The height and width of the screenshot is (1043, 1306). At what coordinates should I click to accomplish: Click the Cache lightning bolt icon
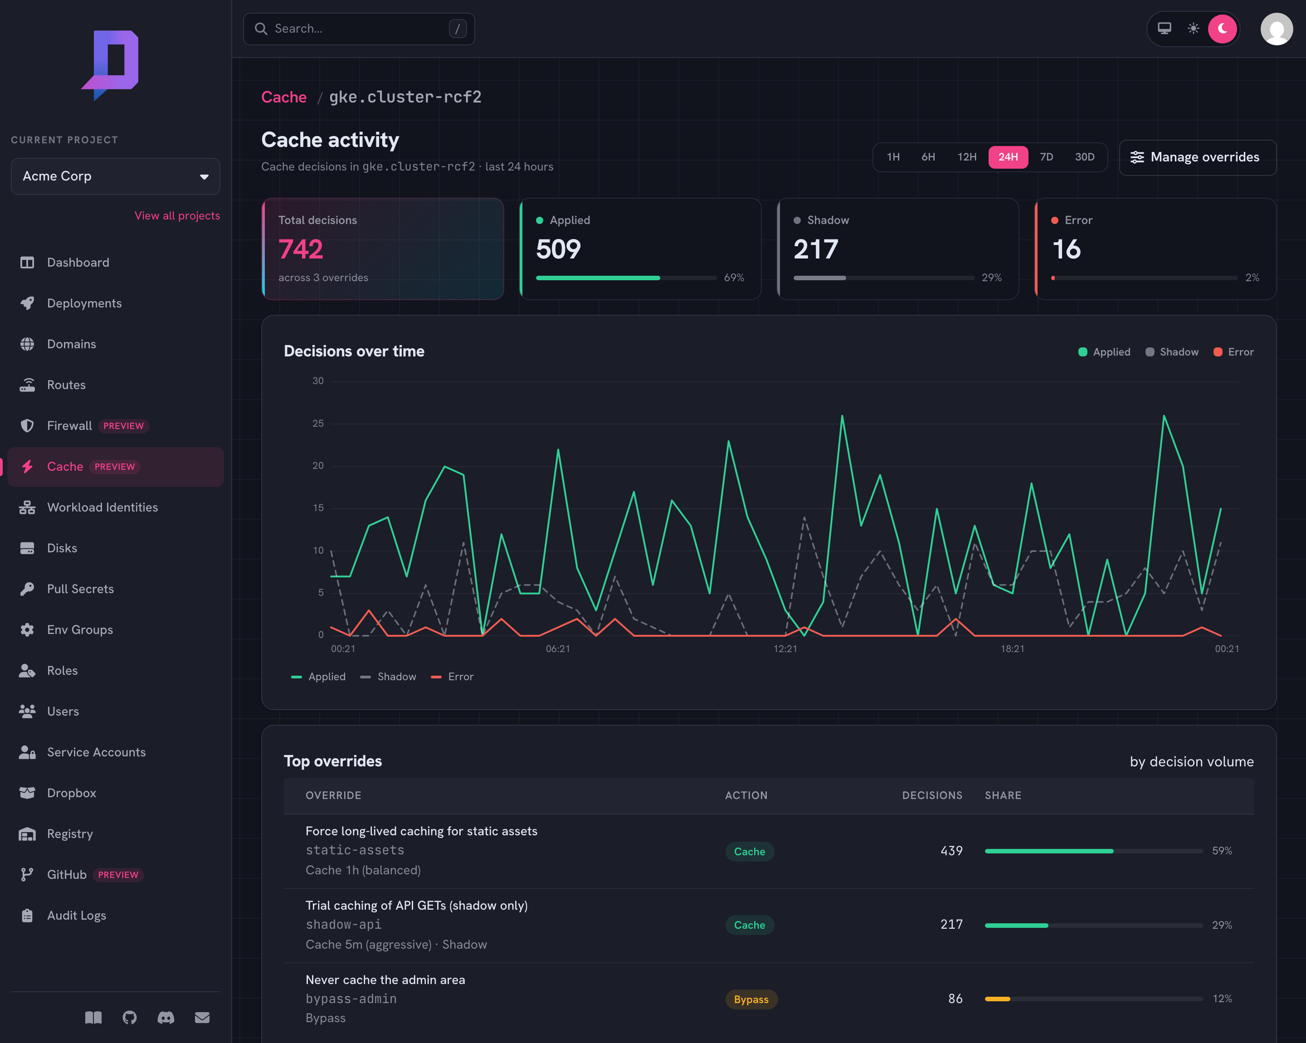(x=27, y=466)
